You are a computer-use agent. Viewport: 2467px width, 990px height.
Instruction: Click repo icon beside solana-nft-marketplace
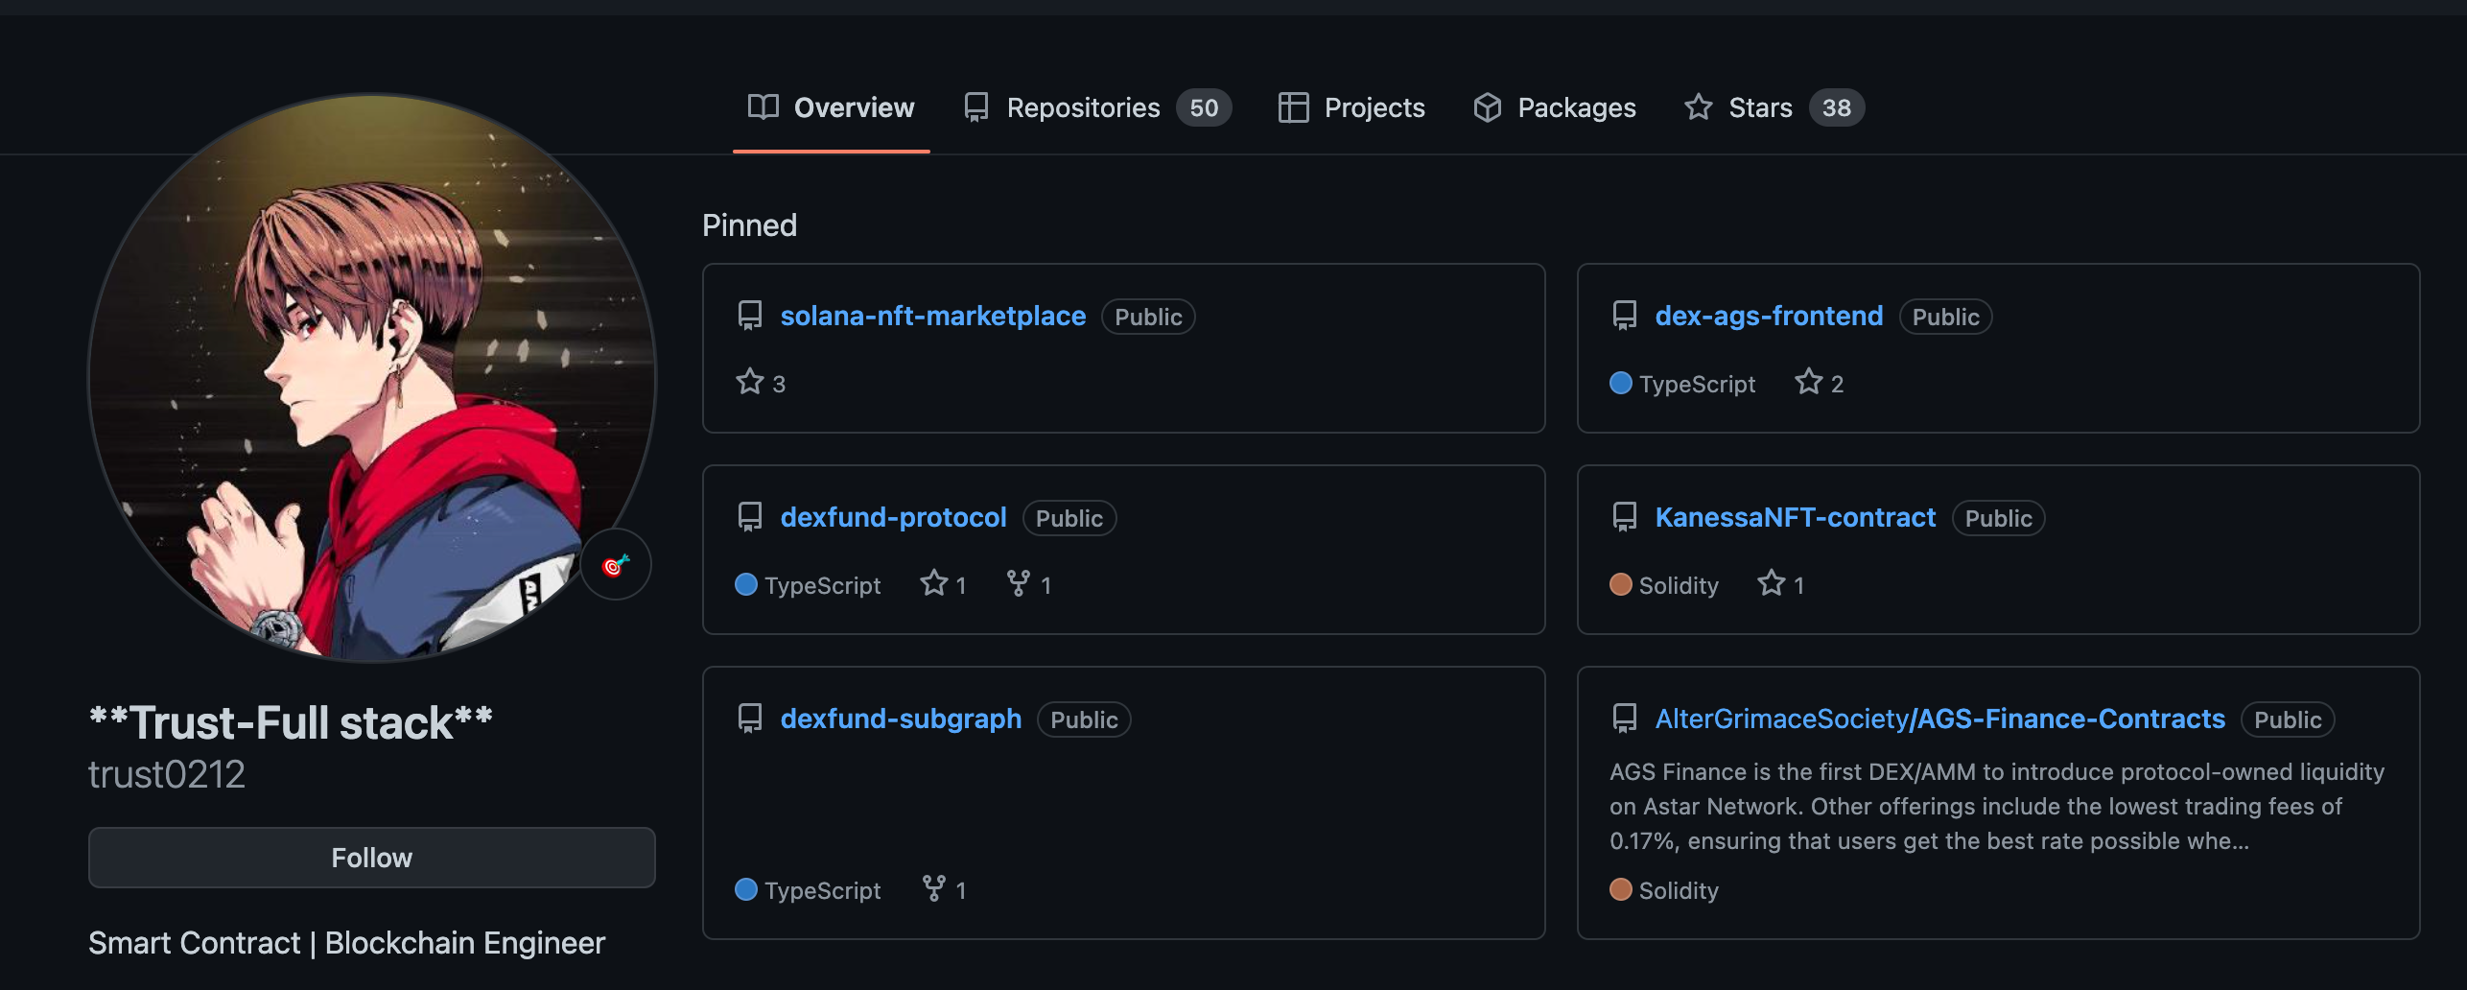click(750, 316)
